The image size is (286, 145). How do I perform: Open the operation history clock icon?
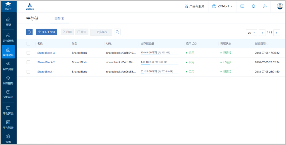pyautogui.click(x=265, y=6)
